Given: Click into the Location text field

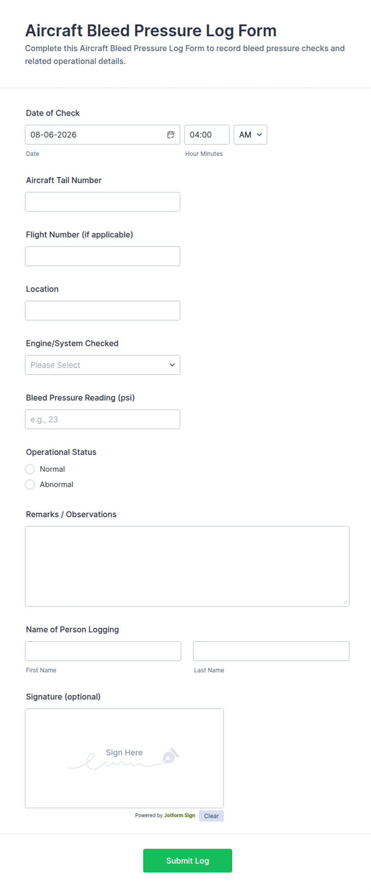Looking at the screenshot, I should pos(103,311).
